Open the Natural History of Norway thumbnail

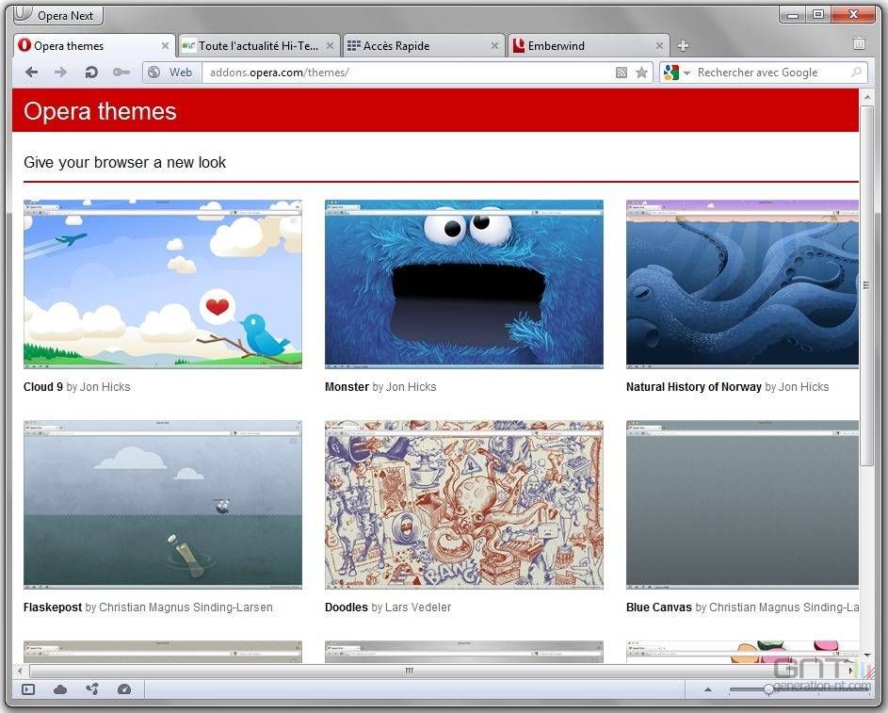[x=742, y=284]
